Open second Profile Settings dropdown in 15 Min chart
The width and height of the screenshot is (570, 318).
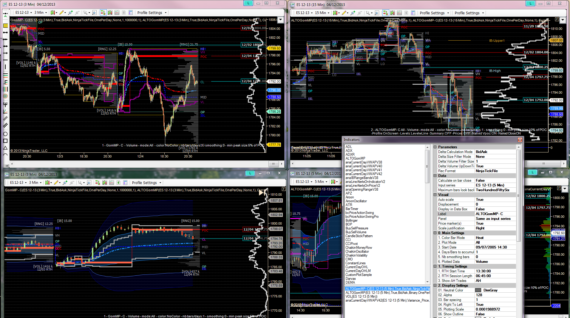pyautogui.click(x=469, y=13)
